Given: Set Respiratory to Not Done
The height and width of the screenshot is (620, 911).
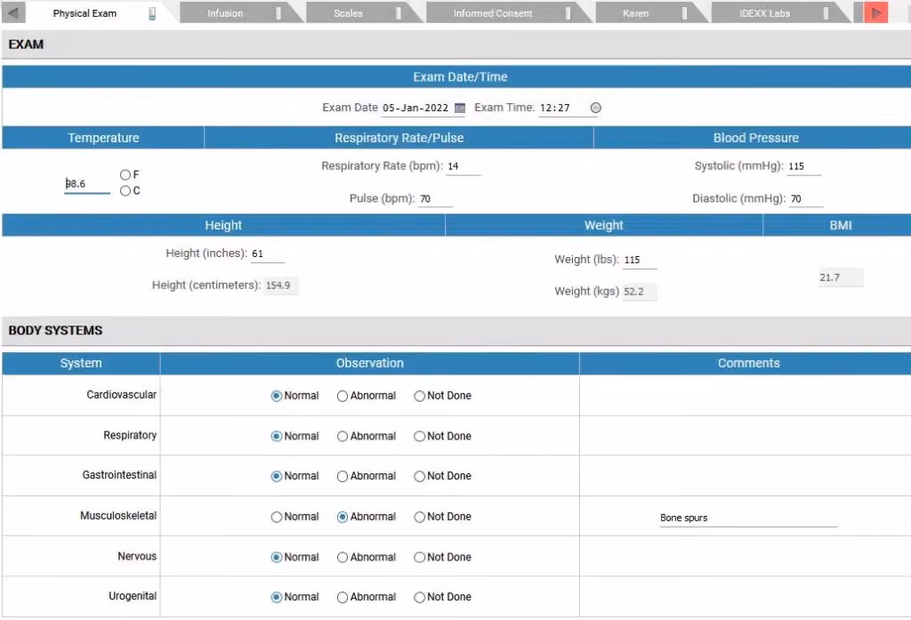Looking at the screenshot, I should 420,437.
